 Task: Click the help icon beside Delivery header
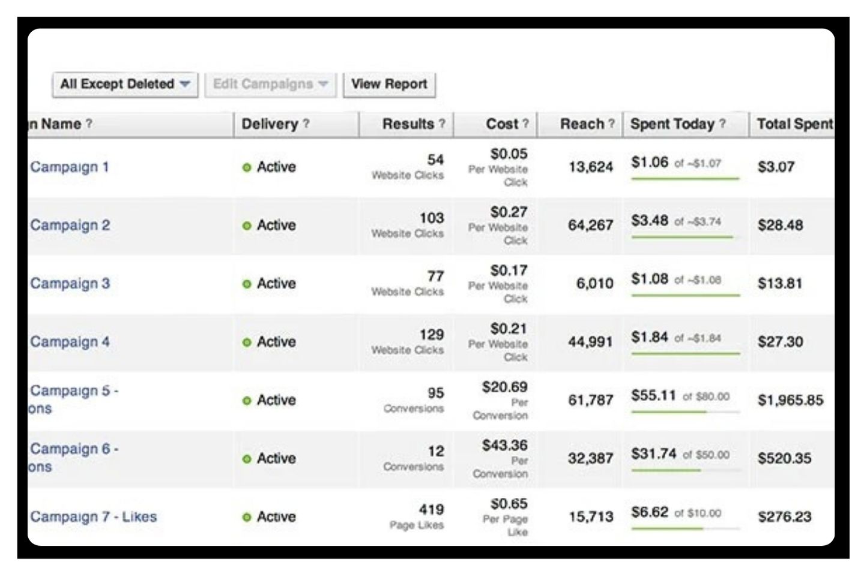pos(306,124)
